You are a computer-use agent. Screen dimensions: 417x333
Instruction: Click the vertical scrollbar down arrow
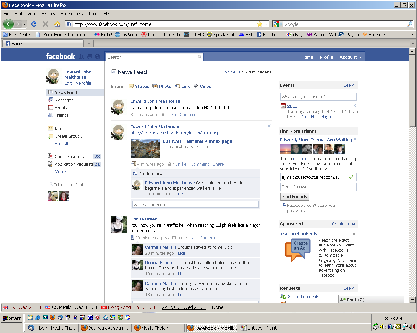[x=412, y=300]
